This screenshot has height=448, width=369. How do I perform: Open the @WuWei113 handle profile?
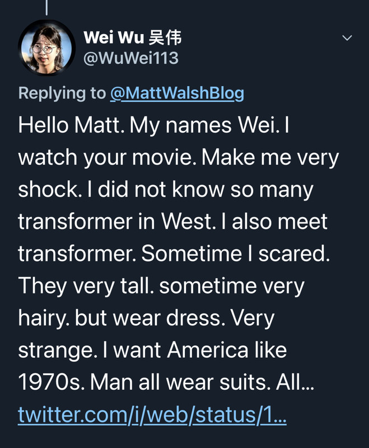[x=130, y=57]
